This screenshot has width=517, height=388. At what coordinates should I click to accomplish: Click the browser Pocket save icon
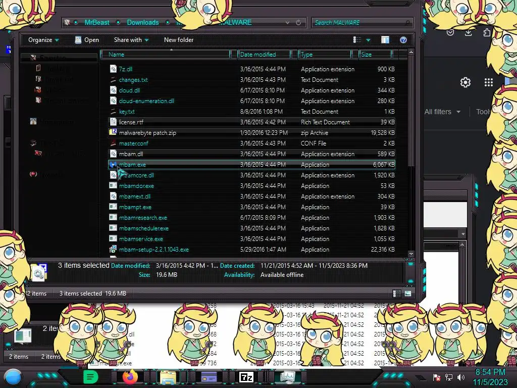pyautogui.click(x=450, y=32)
